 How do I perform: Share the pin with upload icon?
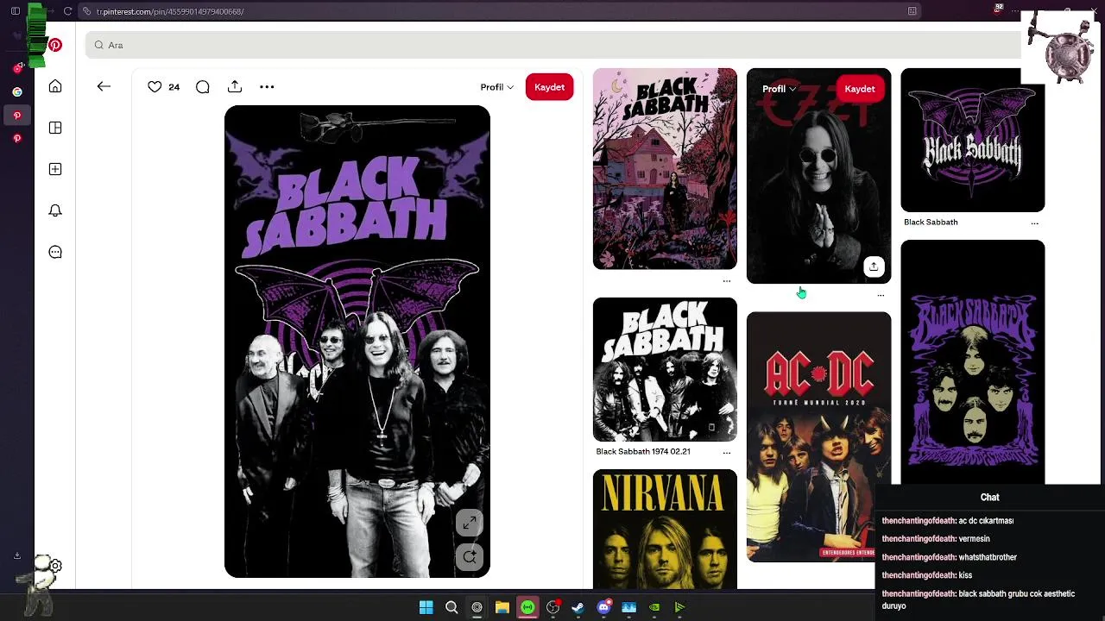pos(235,86)
